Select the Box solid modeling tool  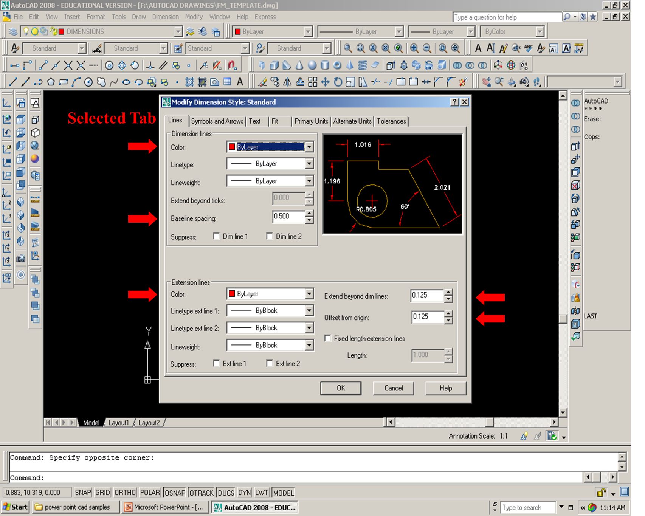coord(274,65)
